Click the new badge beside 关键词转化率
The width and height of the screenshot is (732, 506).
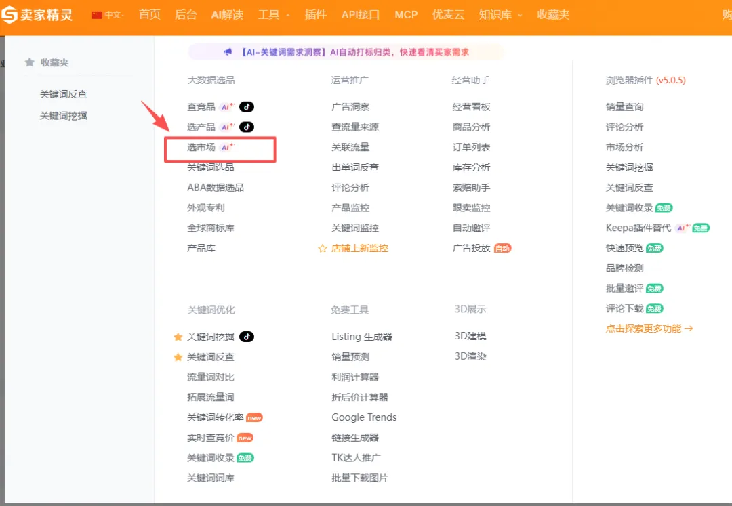(x=254, y=418)
